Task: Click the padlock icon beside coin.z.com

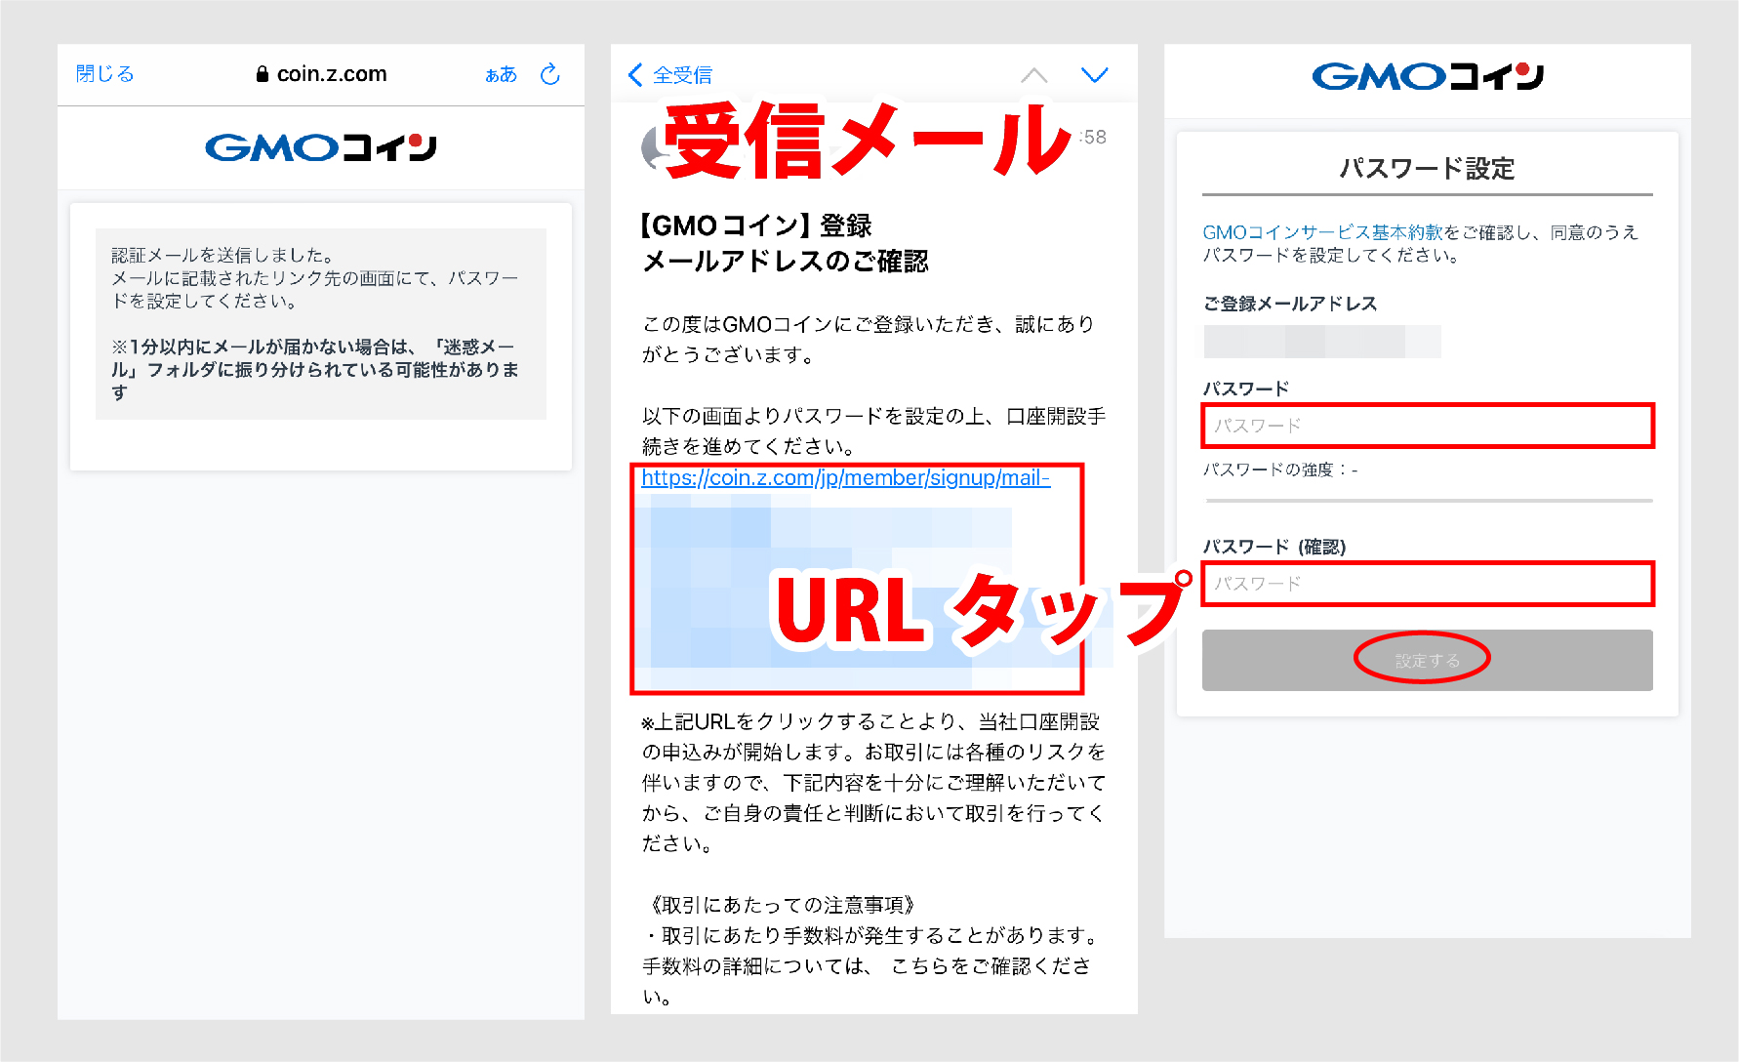Action: coord(262,74)
